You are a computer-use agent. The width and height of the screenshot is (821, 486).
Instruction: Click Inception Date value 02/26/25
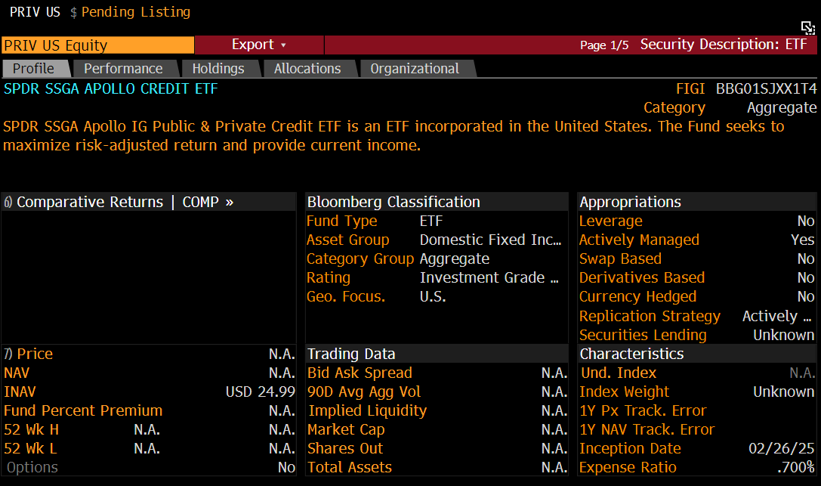(782, 448)
